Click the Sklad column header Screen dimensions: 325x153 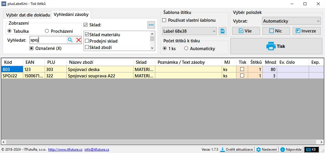click(144, 62)
